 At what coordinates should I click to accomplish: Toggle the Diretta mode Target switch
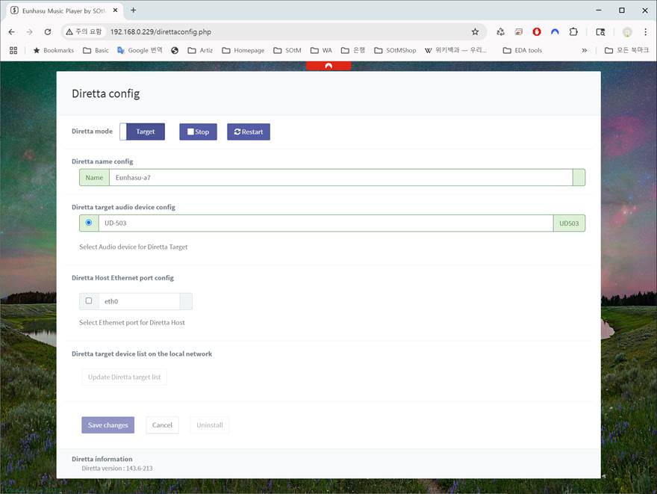(142, 132)
